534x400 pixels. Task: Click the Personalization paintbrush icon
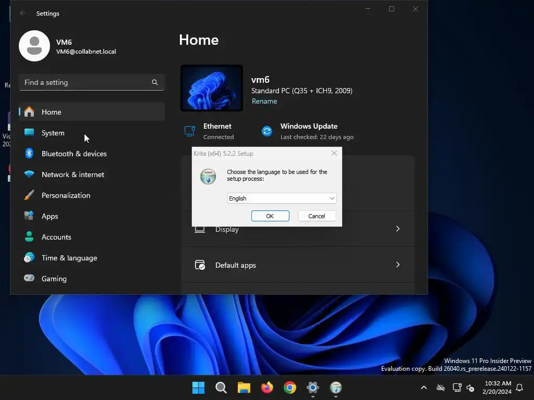[29, 195]
